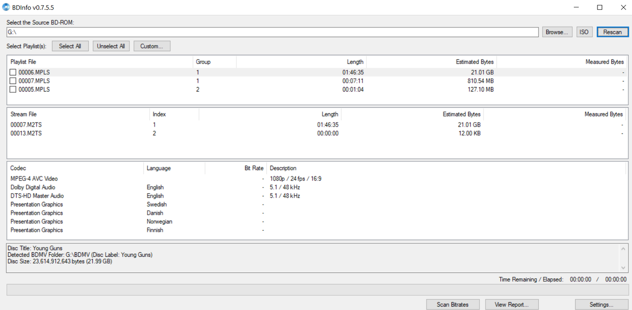This screenshot has height=310, width=632.
Task: Sort by Playlist File column header
Action: click(100, 62)
